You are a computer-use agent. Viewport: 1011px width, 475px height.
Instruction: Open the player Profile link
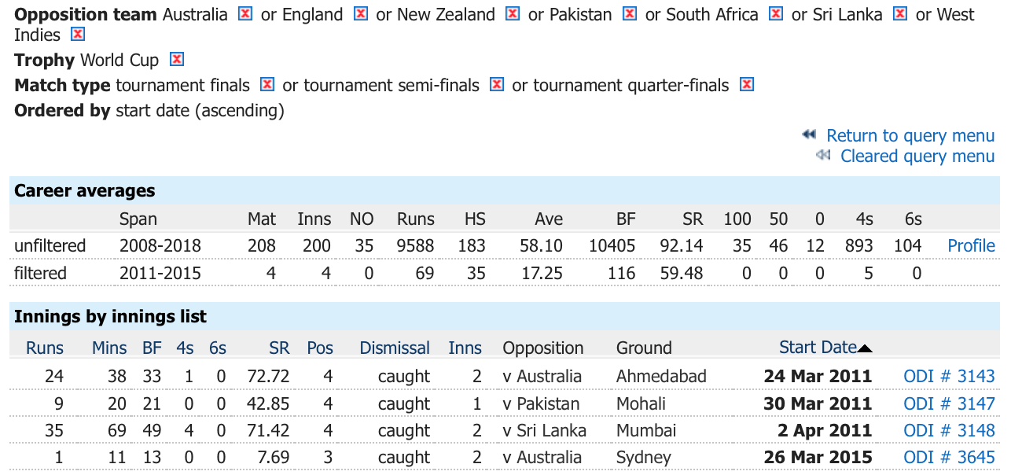pyautogui.click(x=972, y=246)
